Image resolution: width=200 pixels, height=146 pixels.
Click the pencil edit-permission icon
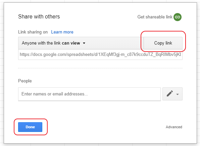(x=170, y=94)
